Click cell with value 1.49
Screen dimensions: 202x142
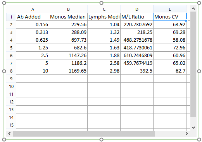(104, 40)
